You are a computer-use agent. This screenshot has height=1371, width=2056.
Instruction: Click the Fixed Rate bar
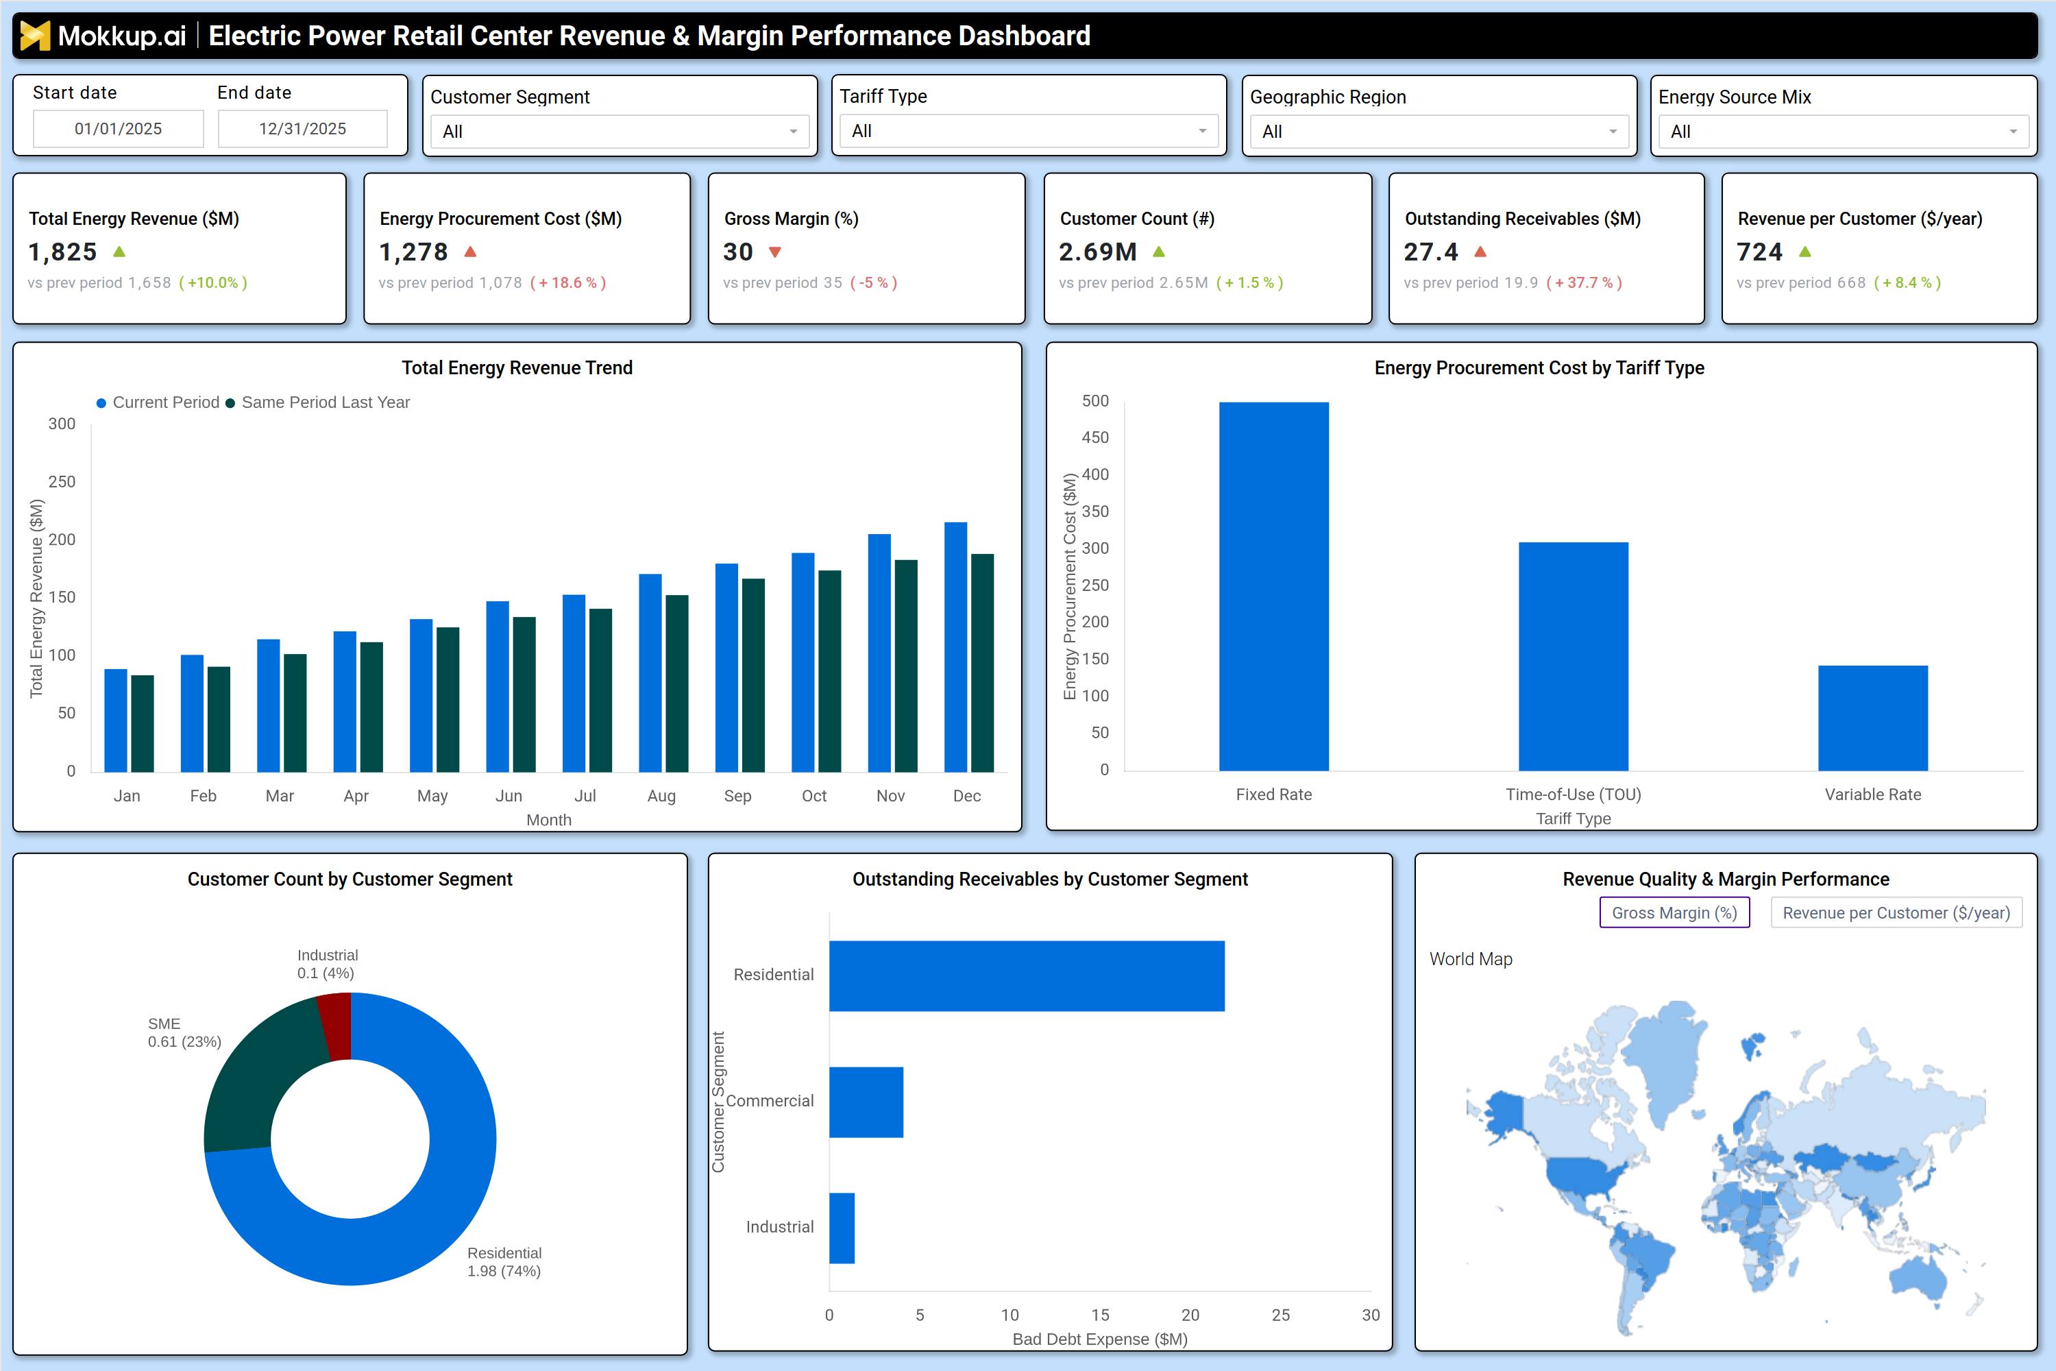[x=1273, y=587]
